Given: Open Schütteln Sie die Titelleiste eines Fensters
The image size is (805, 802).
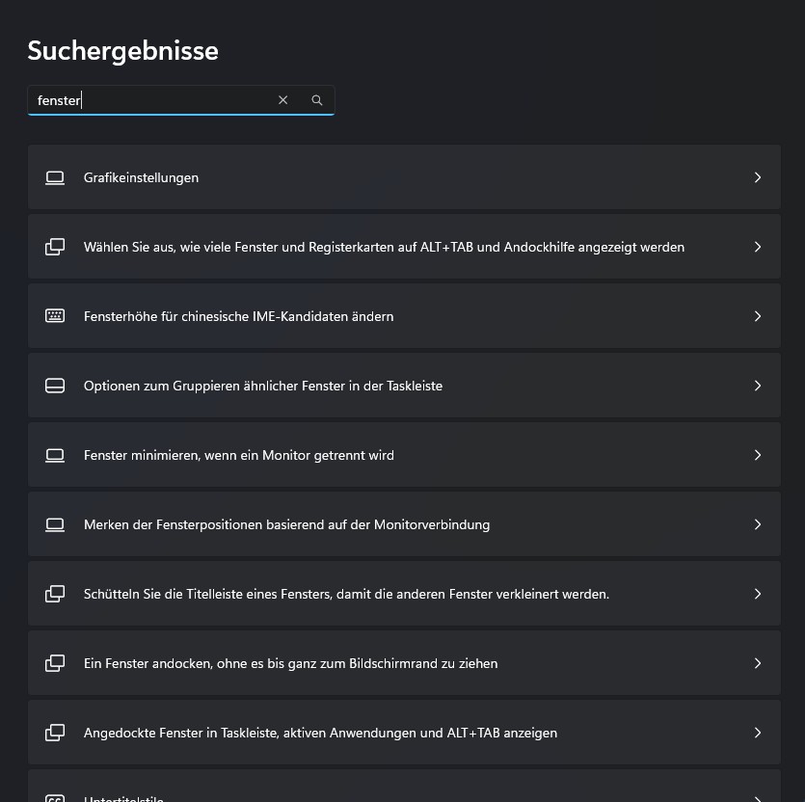Looking at the screenshot, I should coord(346,594).
